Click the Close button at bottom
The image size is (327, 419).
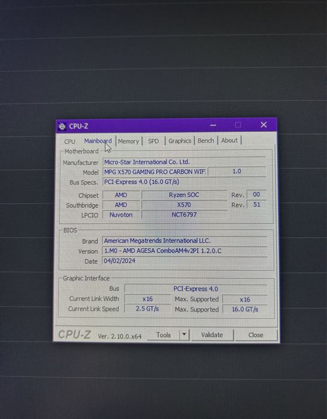[x=256, y=335]
